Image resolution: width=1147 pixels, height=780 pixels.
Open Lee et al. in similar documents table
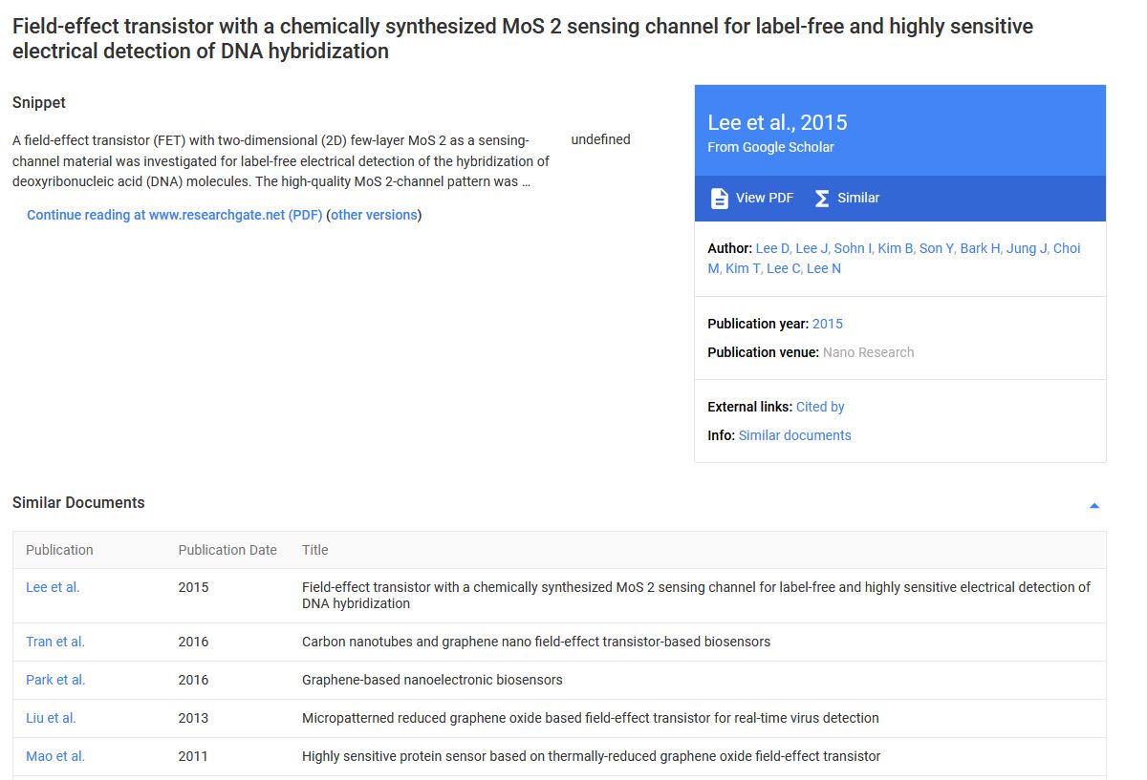click(x=53, y=587)
